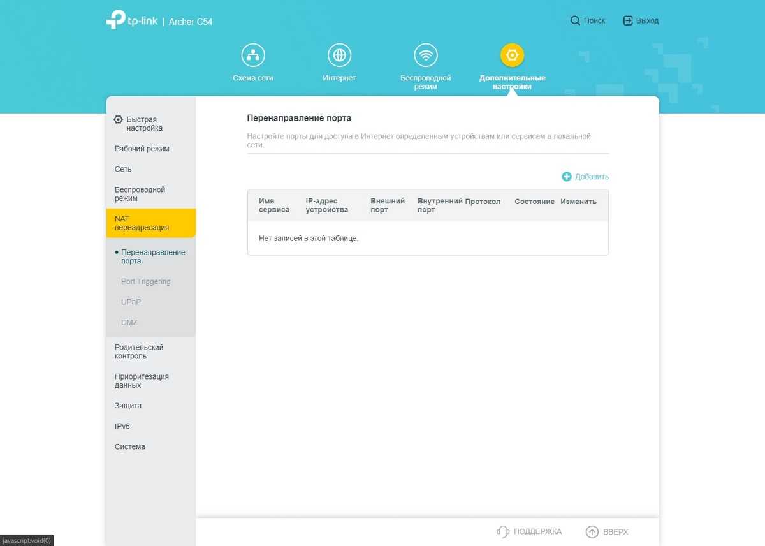Click the Поиск magnifier icon
Screen dimensions: 765x546
tap(575, 21)
